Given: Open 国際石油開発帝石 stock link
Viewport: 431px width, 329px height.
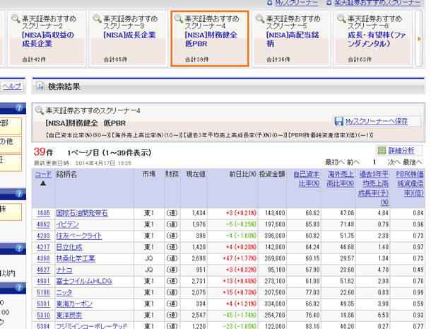Looking at the screenshot, I should [x=82, y=213].
